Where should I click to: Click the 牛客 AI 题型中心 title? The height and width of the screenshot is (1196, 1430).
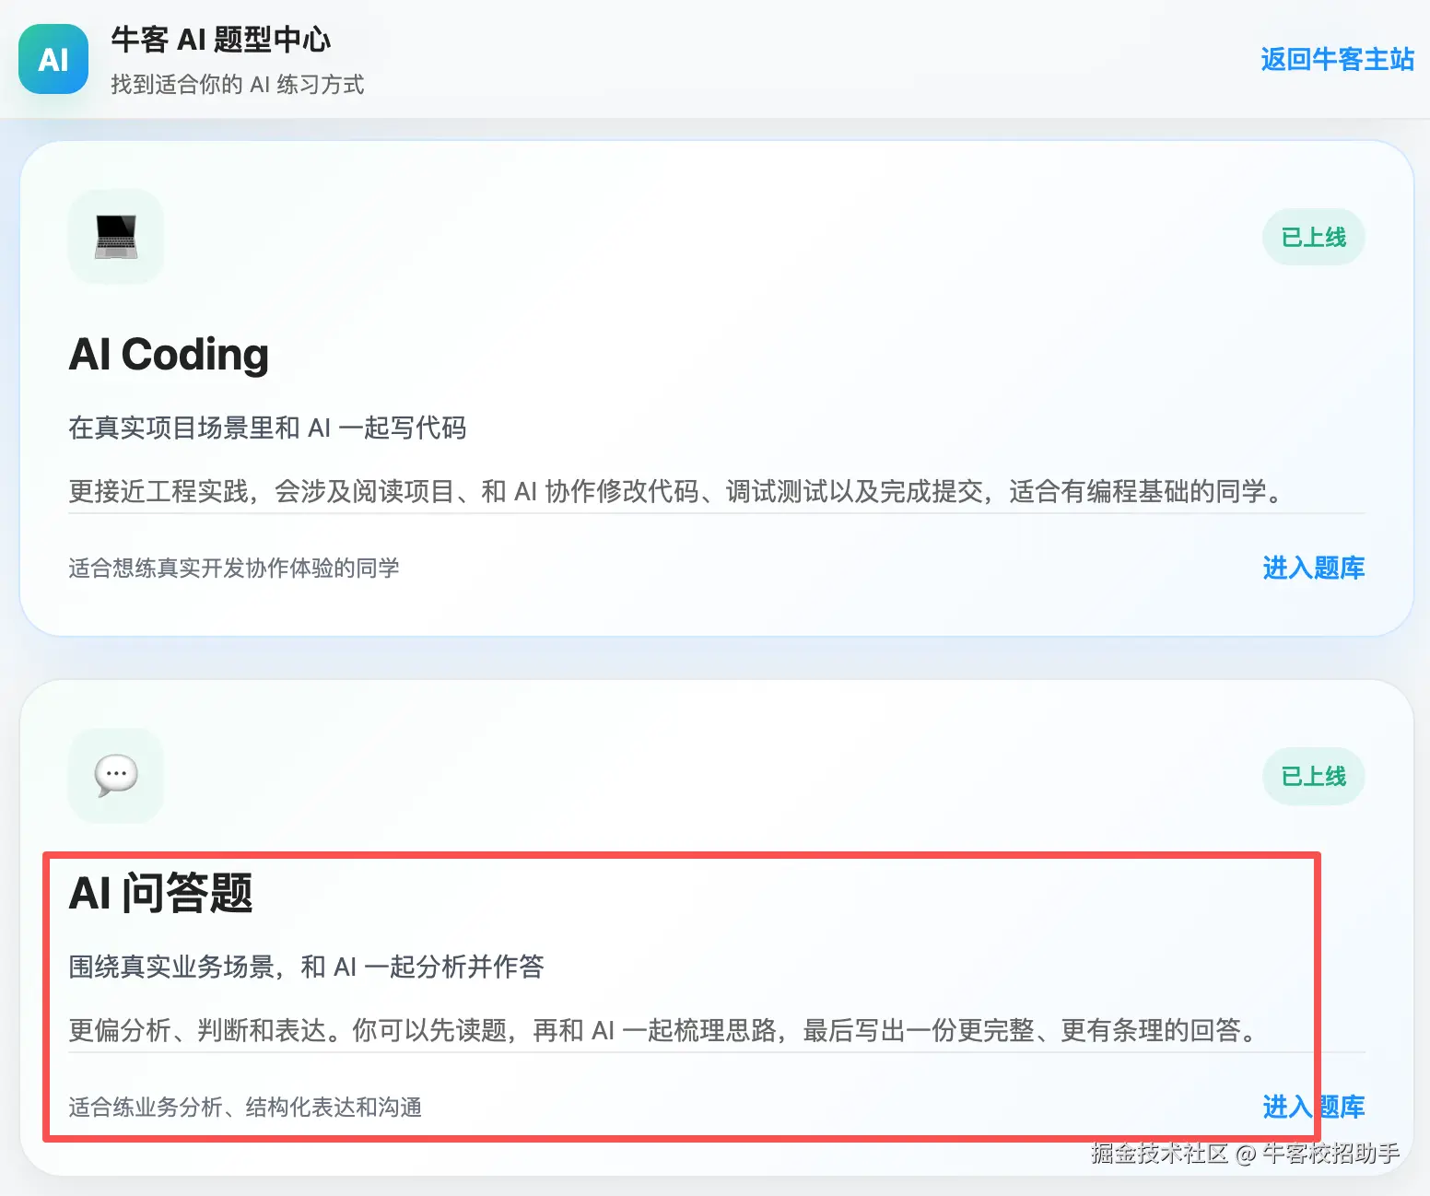pyautogui.click(x=220, y=40)
